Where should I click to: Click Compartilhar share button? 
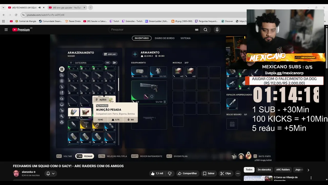[187, 173]
